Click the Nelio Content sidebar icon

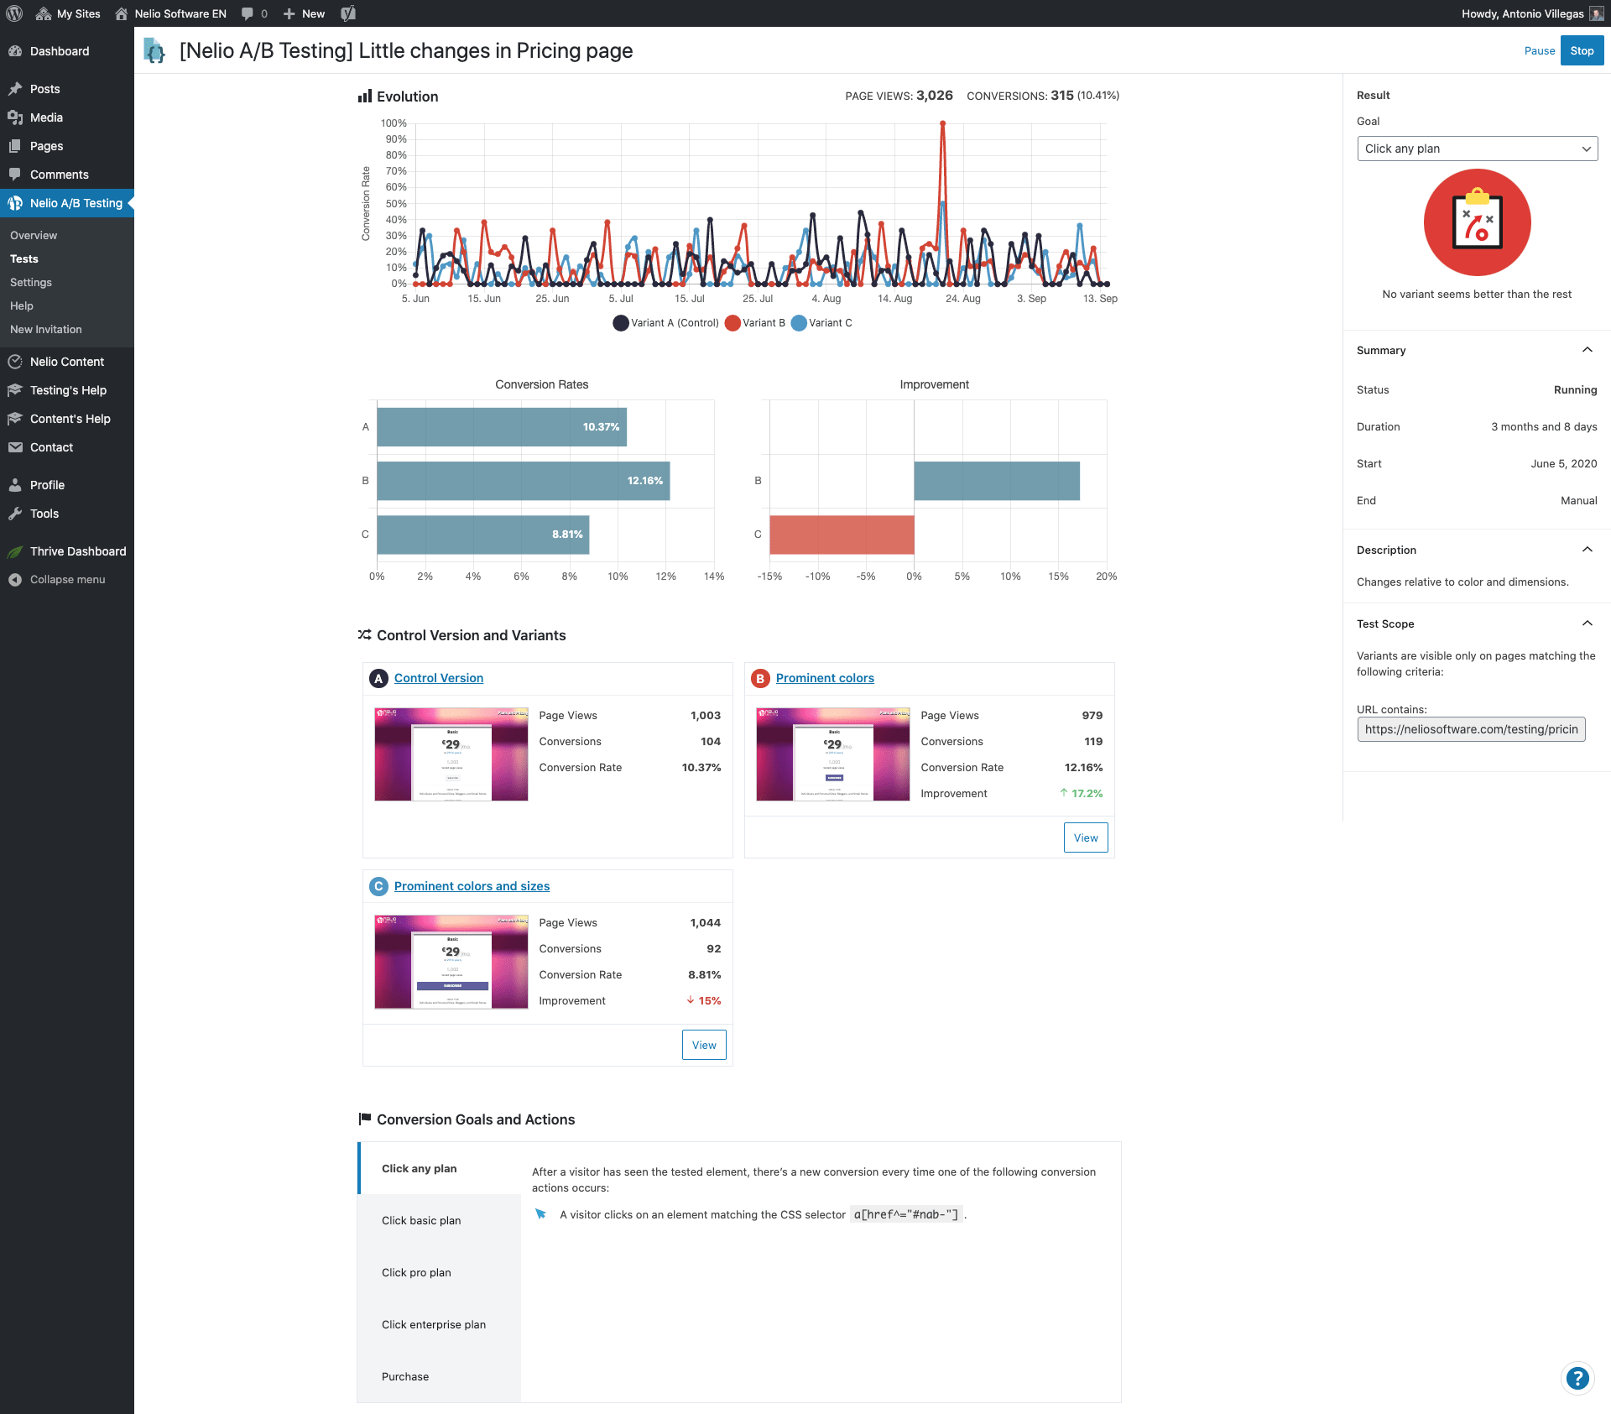tap(15, 362)
